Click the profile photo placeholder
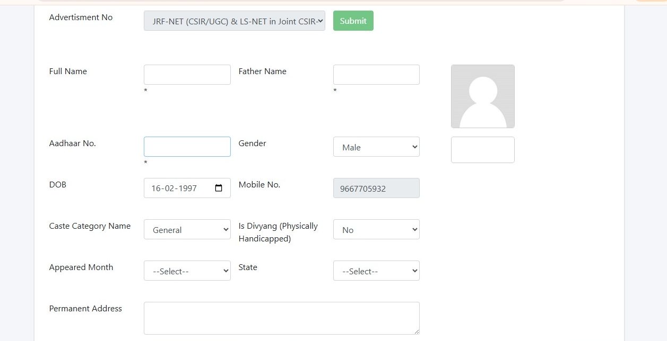 pos(482,96)
